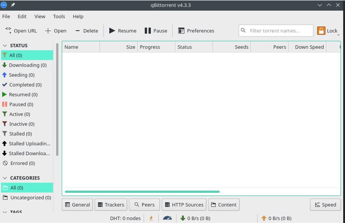The height and width of the screenshot is (223, 345).
Task: Switch to the Peers tab
Action: pyautogui.click(x=144, y=204)
